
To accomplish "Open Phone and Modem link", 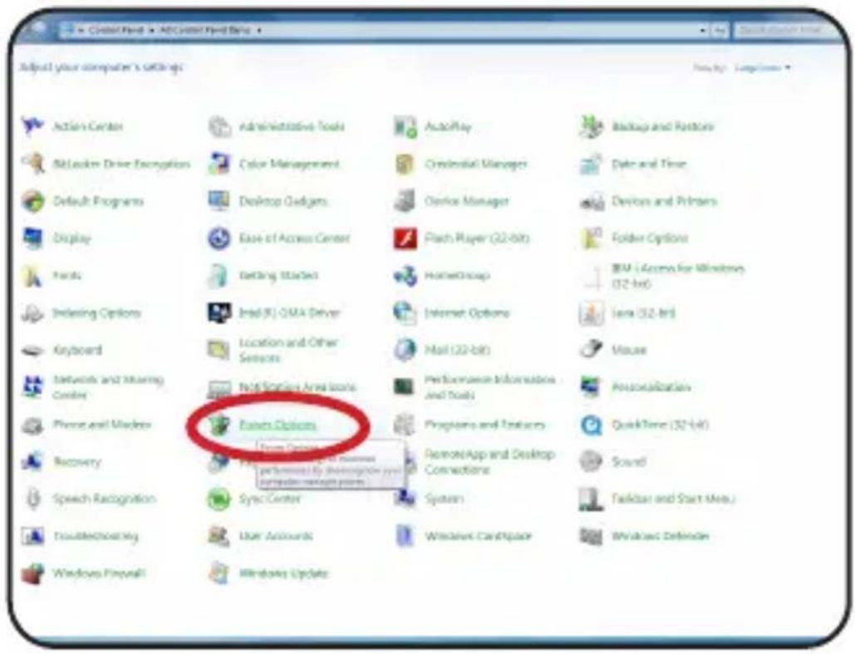I will [101, 425].
